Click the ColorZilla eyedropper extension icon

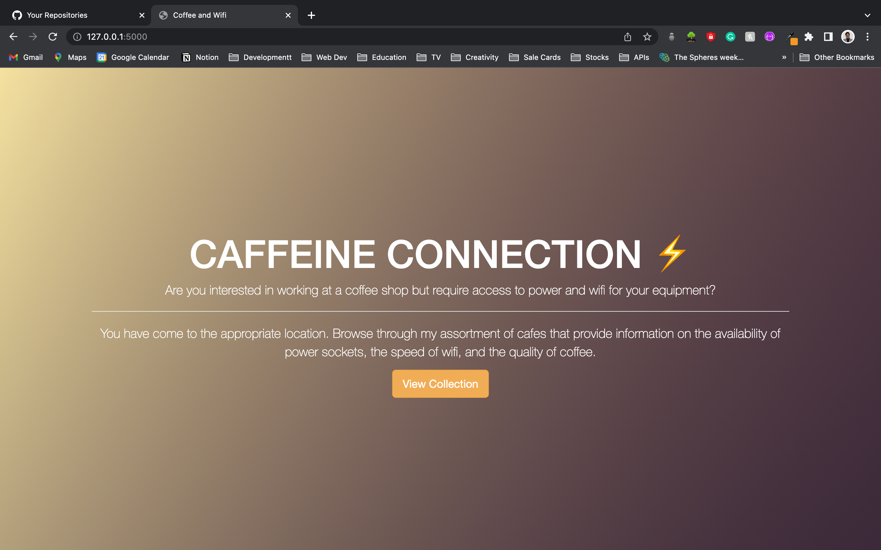click(x=791, y=36)
